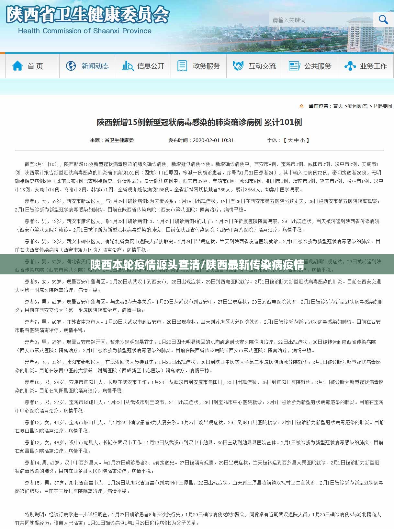Click the paragraph starting 患者3,男,48岁
Image resolution: width=394 pixels, height=529 pixels.
(198, 246)
